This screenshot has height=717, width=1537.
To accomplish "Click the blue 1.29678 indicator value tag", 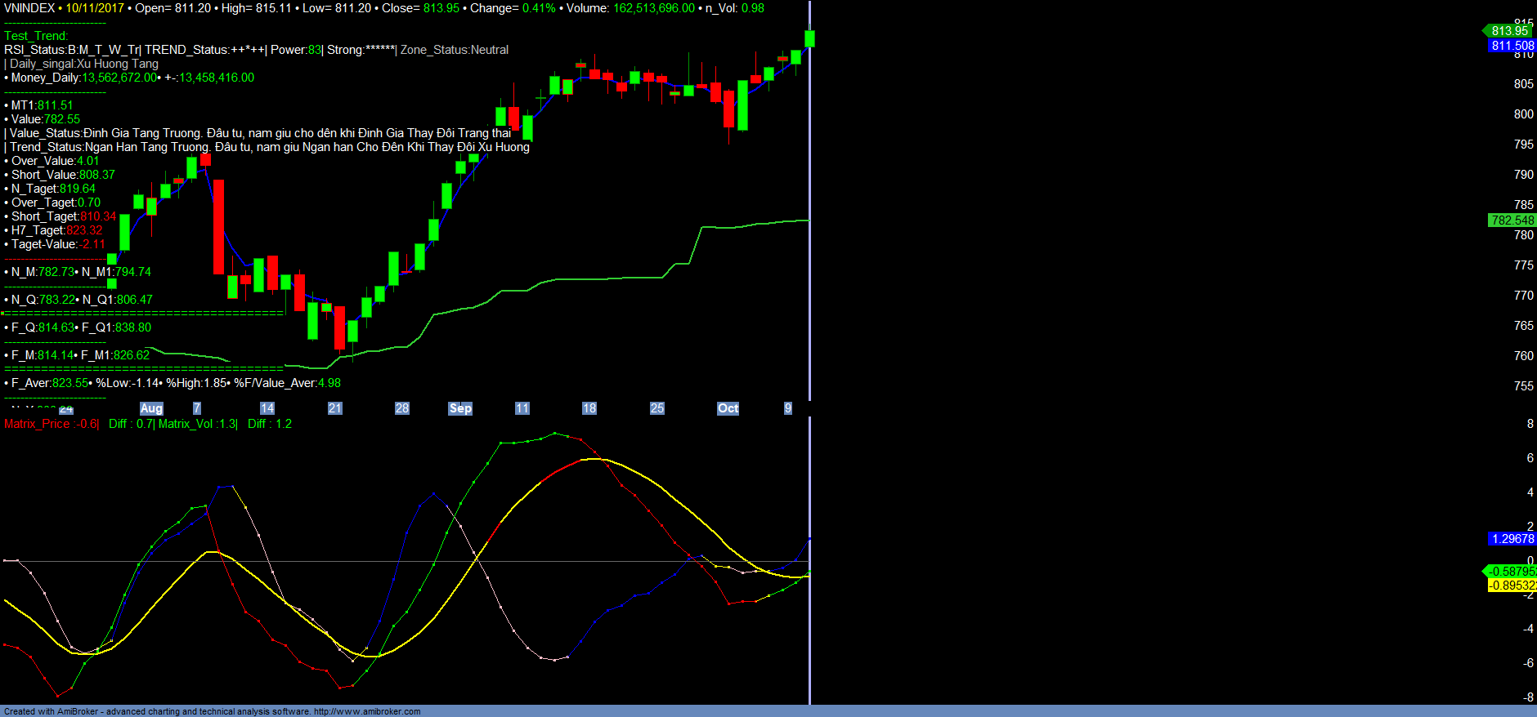I will coord(1512,539).
